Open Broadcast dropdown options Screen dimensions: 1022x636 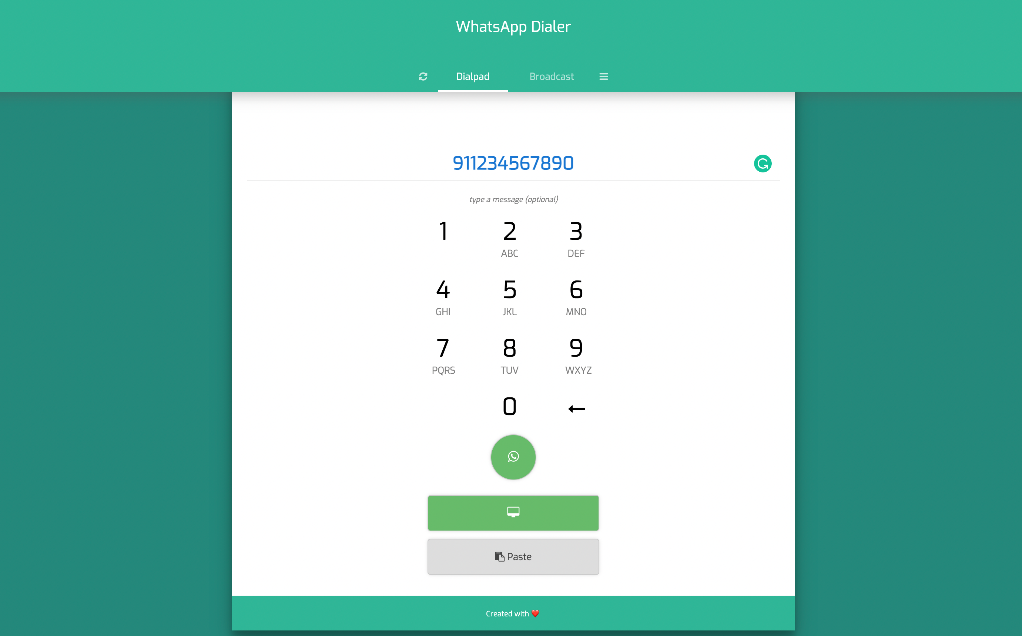click(550, 76)
